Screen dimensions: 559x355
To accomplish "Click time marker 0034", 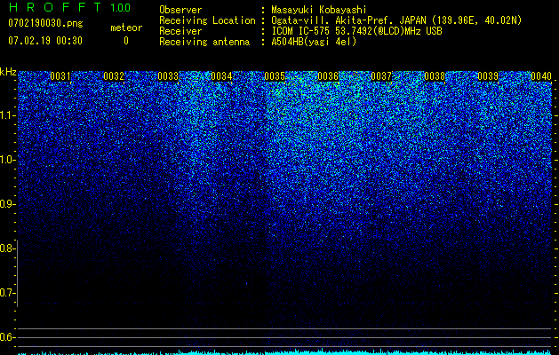I will (x=221, y=76).
